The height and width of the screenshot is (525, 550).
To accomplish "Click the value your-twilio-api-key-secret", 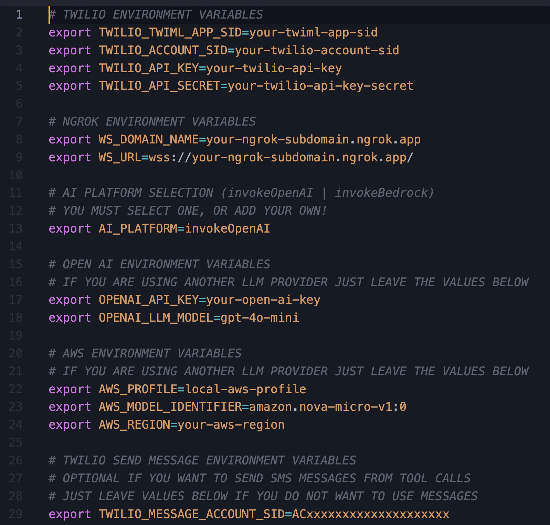I will point(320,86).
